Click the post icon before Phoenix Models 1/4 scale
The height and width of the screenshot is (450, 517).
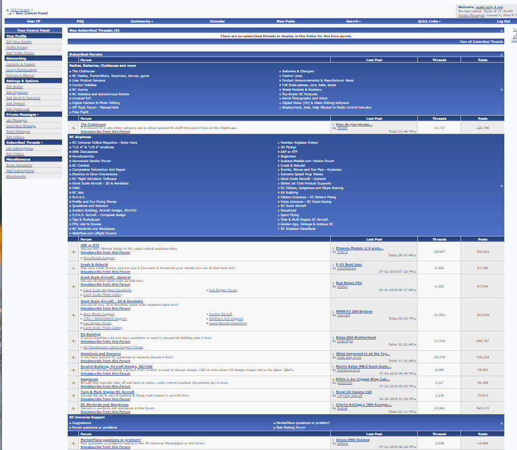[x=333, y=249]
